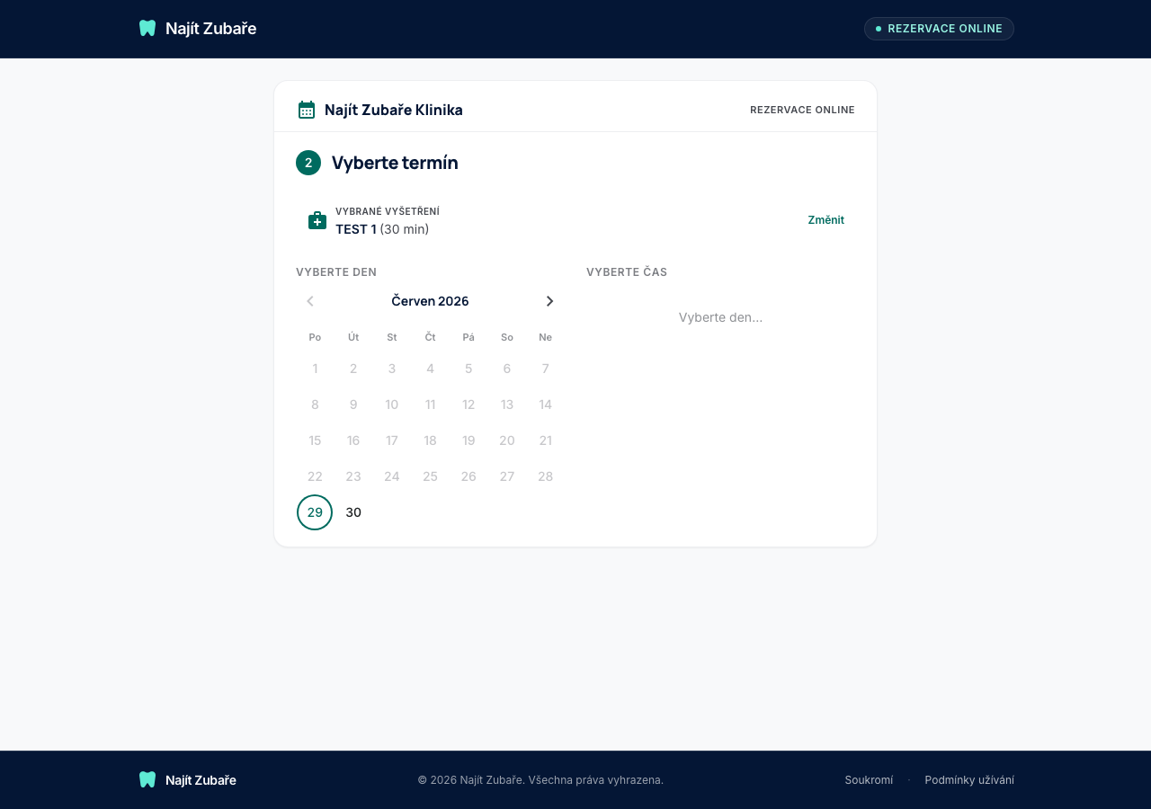Open Najít Zubaře home link in header
This screenshot has height=809, width=1151.
pyautogui.click(x=197, y=28)
